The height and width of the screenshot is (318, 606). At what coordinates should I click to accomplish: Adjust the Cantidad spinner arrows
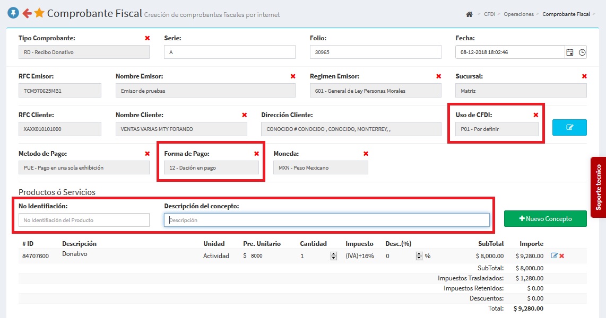[x=334, y=256]
